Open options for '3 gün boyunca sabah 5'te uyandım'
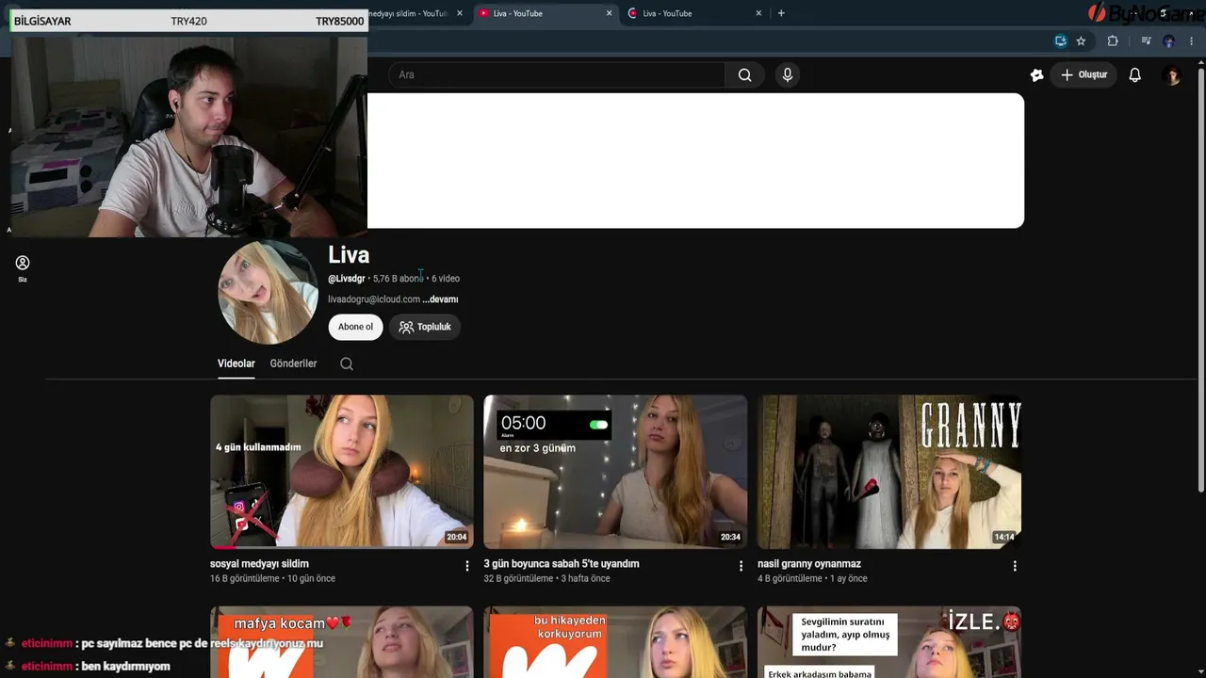 [x=741, y=566]
